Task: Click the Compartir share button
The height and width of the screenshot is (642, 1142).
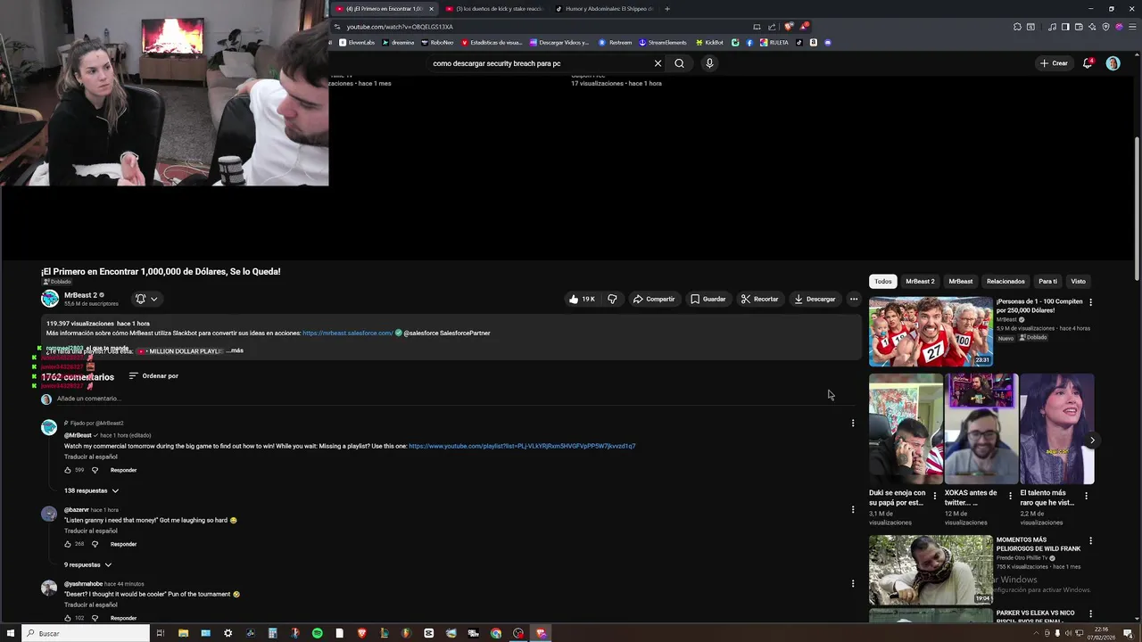Action: click(654, 300)
